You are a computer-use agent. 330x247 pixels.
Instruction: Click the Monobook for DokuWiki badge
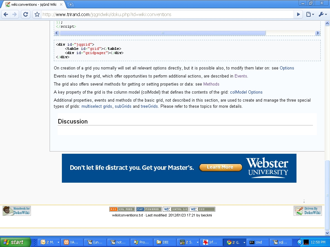[x=17, y=211]
